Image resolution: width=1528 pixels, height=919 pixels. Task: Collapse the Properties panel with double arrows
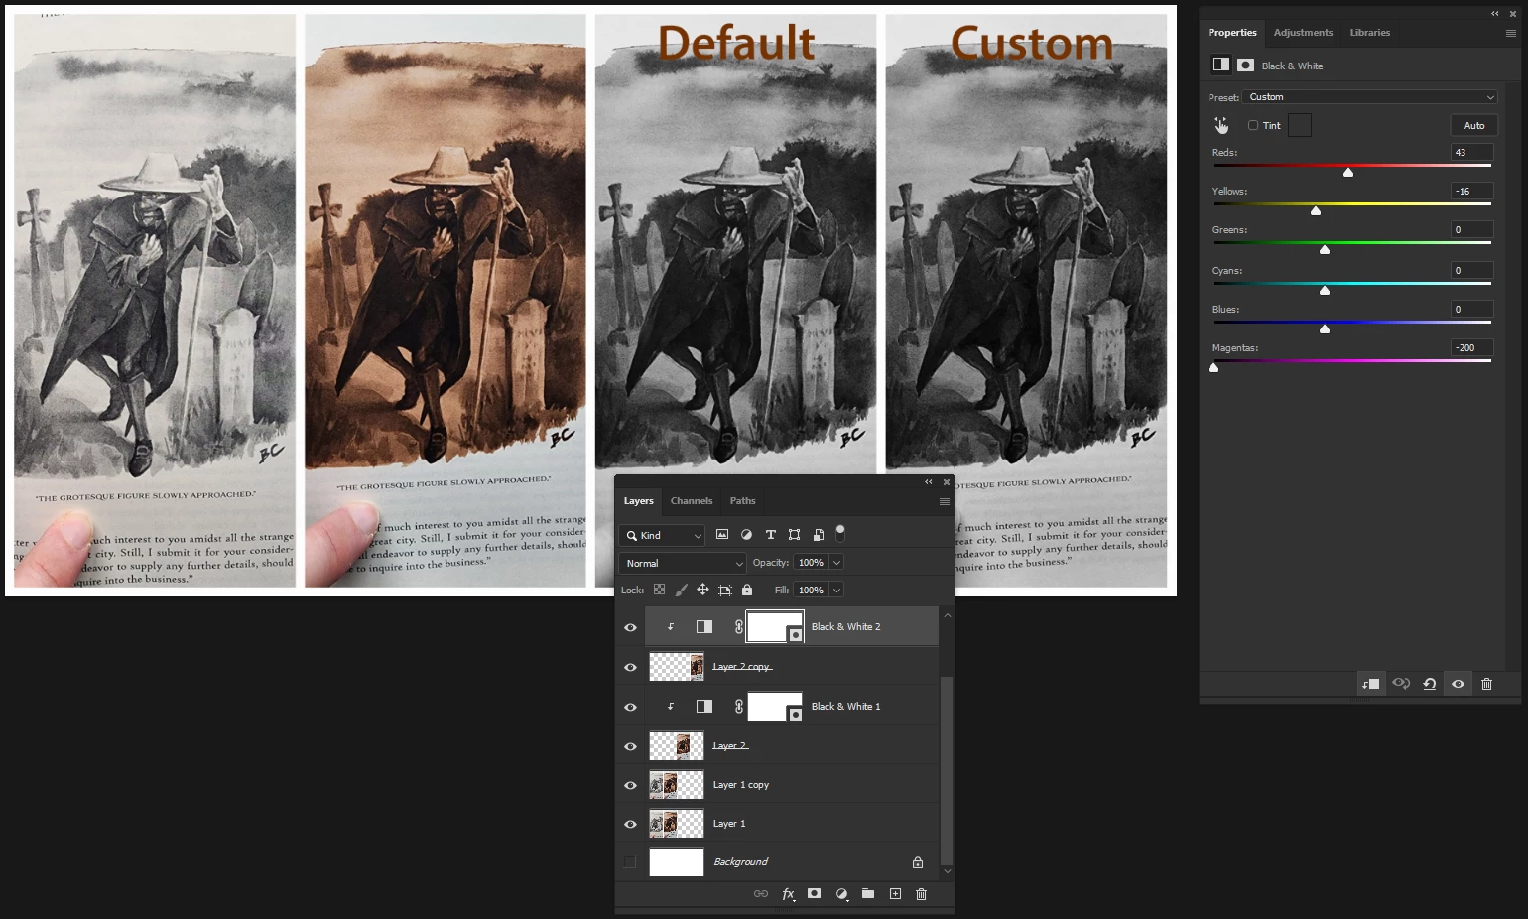1495,13
